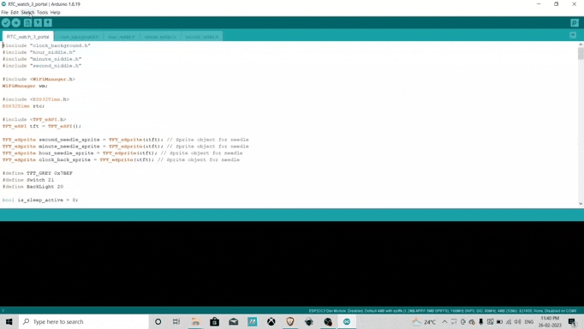Click the Upload arrow button
Image resolution: width=584 pixels, height=329 pixels.
pos(16,23)
